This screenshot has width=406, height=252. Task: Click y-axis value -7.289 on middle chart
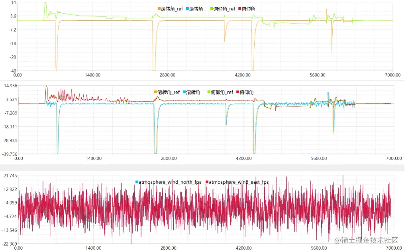11,113
